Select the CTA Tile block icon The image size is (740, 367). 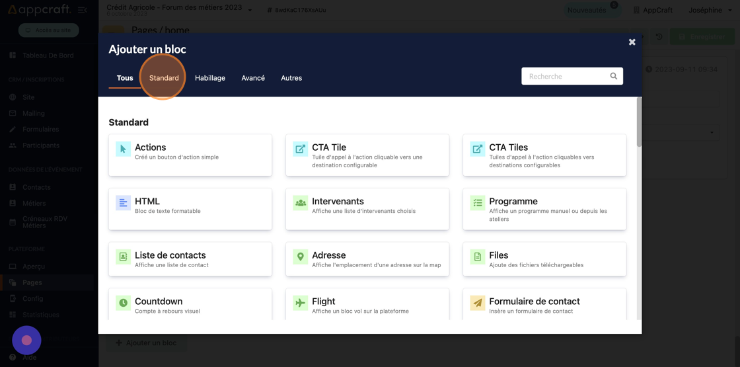pyautogui.click(x=300, y=149)
